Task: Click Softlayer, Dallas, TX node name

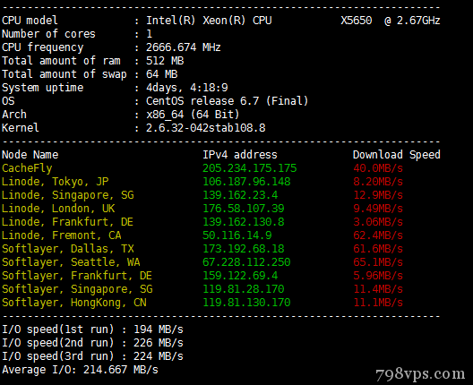Action: 68,249
